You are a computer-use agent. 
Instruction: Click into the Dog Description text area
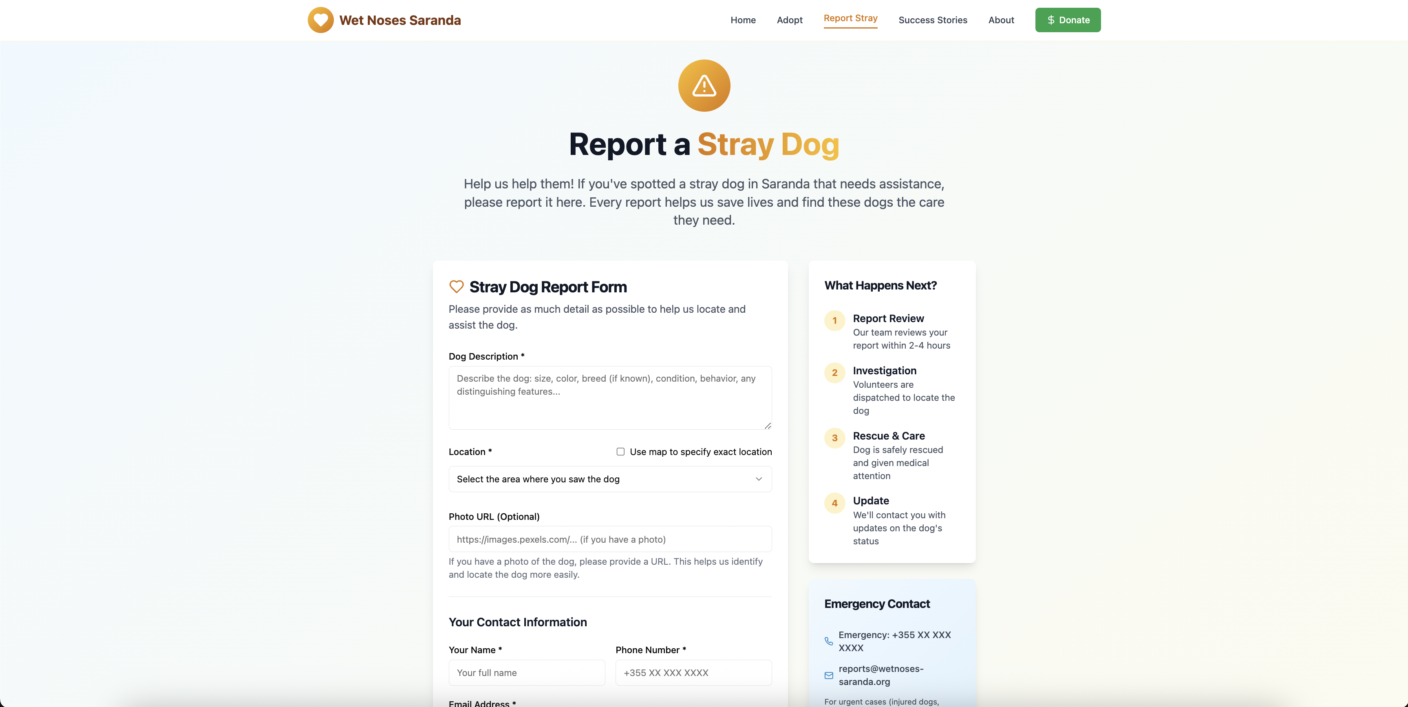coord(609,398)
